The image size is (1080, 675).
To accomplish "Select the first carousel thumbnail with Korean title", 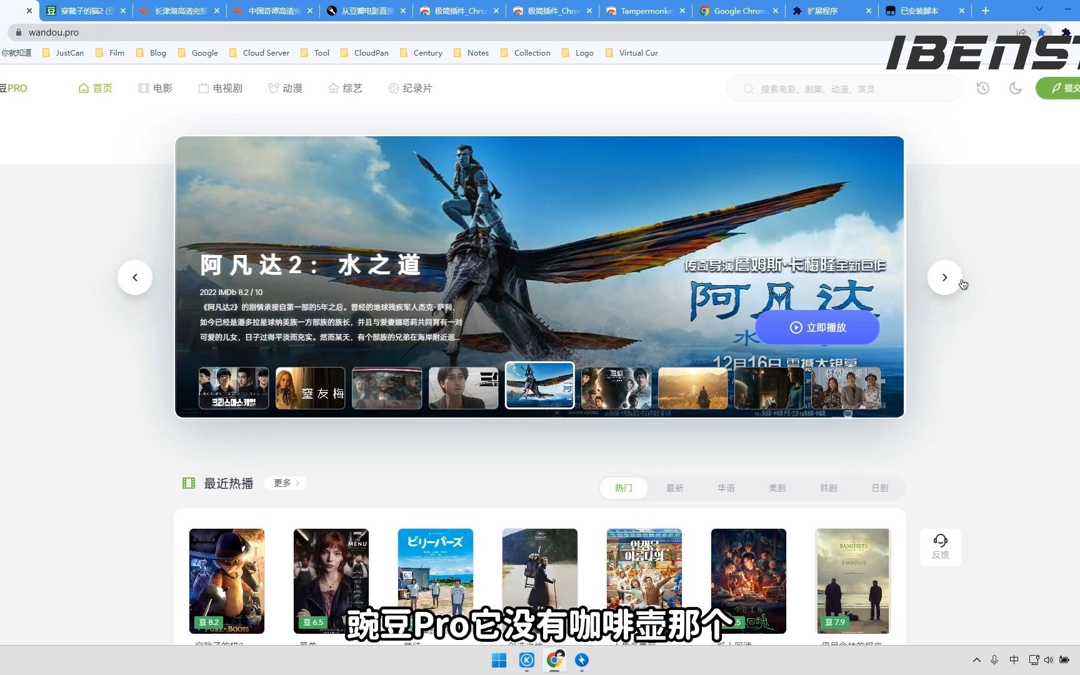I will (234, 388).
